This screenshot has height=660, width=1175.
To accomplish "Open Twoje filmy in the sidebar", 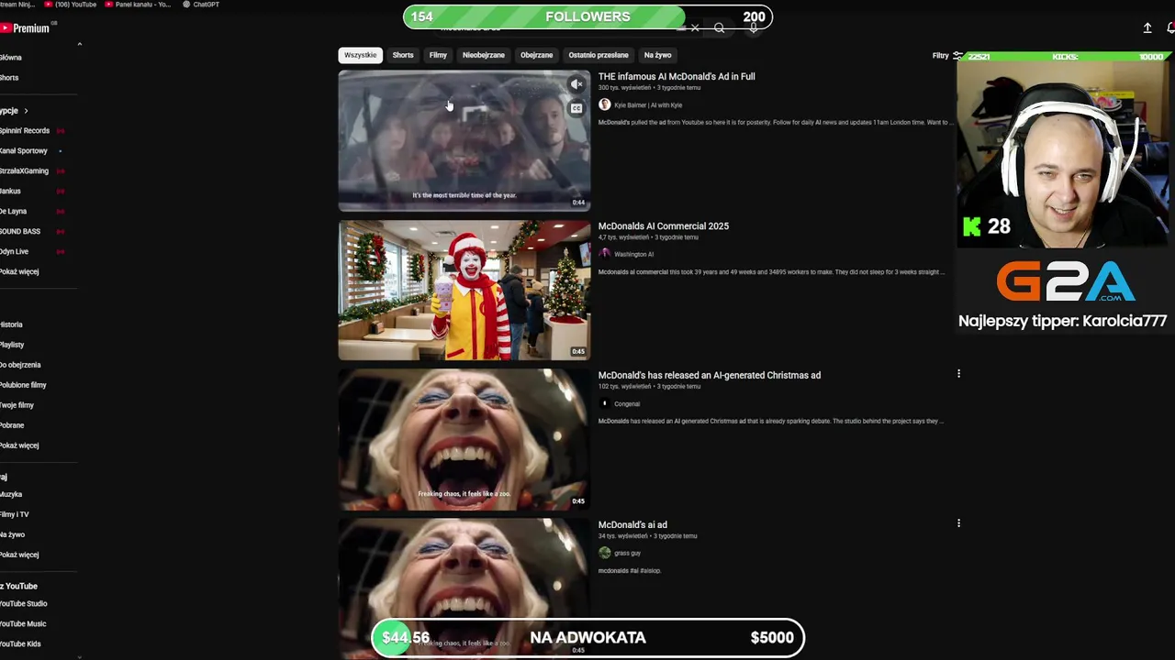I will tap(17, 405).
